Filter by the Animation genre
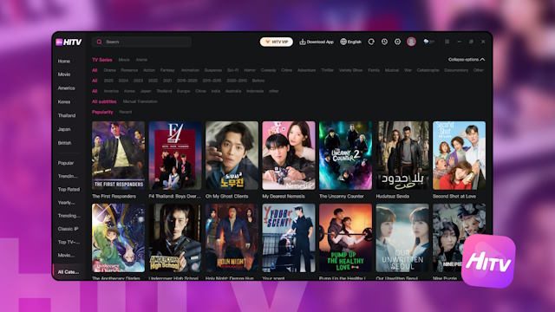The image size is (555, 312). pos(190,70)
